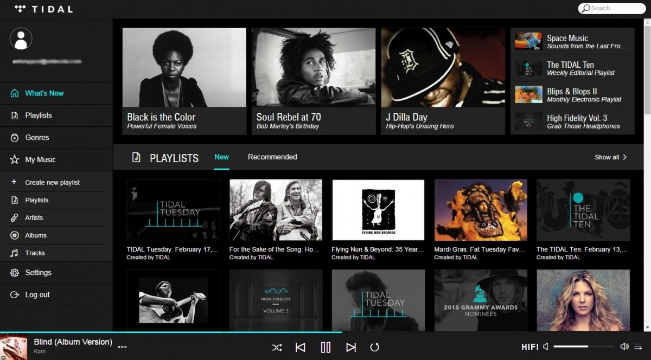Open Playlists under My Music
This screenshot has height=360, width=651.
click(56, 200)
